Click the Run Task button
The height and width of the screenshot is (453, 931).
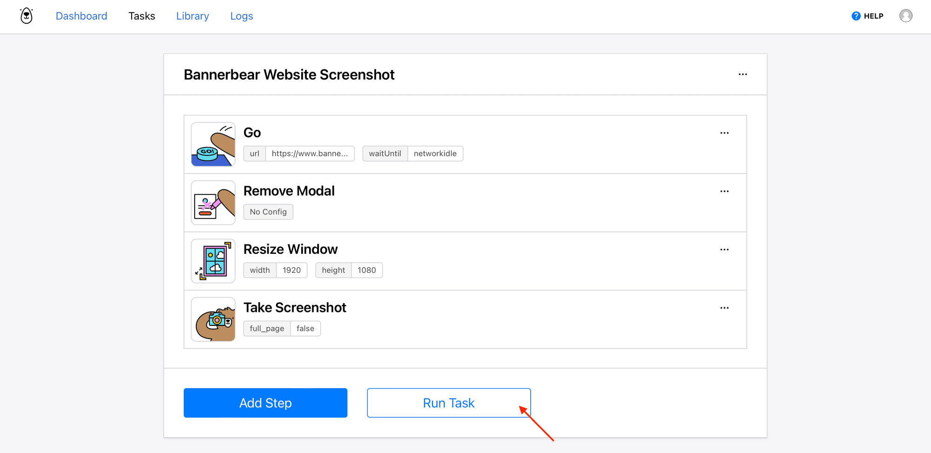[448, 403]
